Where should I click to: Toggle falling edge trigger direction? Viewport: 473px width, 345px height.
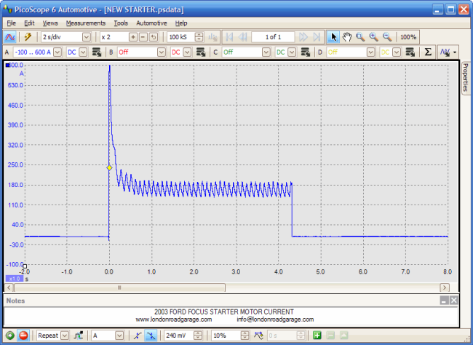tap(151, 336)
